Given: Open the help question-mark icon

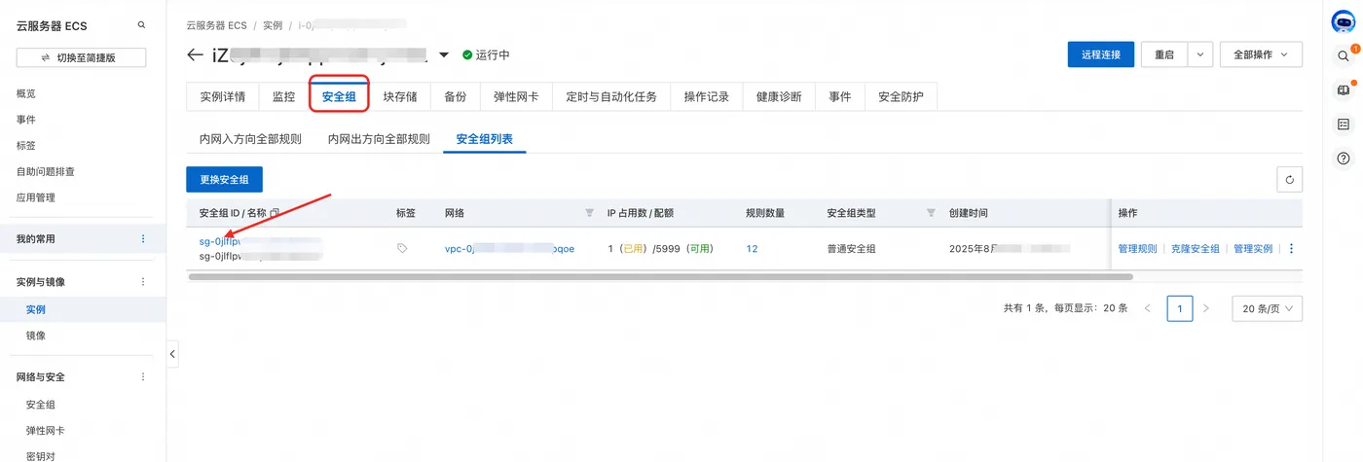Looking at the screenshot, I should [1344, 159].
